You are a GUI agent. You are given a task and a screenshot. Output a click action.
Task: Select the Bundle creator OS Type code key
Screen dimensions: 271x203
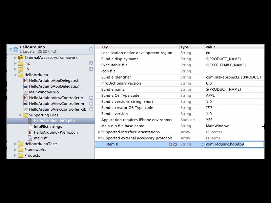[x=127, y=108]
